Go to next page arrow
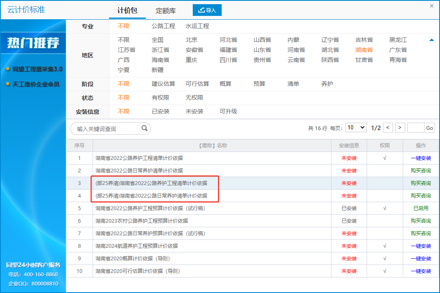The image size is (440, 293). coord(400,128)
